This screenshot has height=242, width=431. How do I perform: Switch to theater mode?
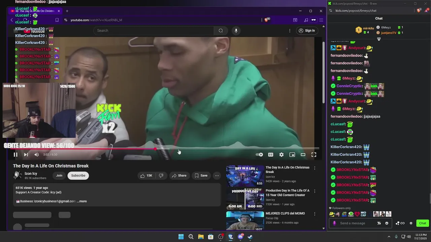click(303, 155)
